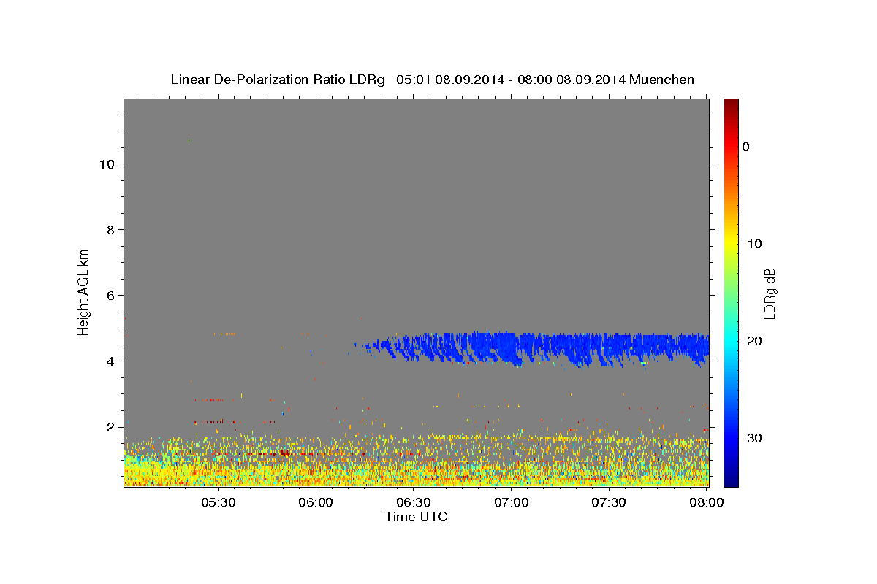Viewport: 877px width, 584px height.
Task: Click the height tick label 8
Action: point(110,230)
